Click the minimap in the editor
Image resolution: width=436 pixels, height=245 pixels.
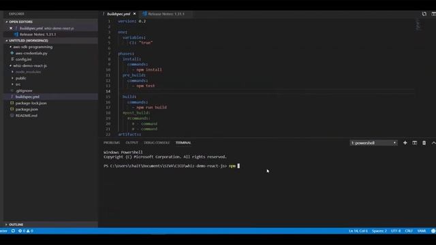[418, 24]
